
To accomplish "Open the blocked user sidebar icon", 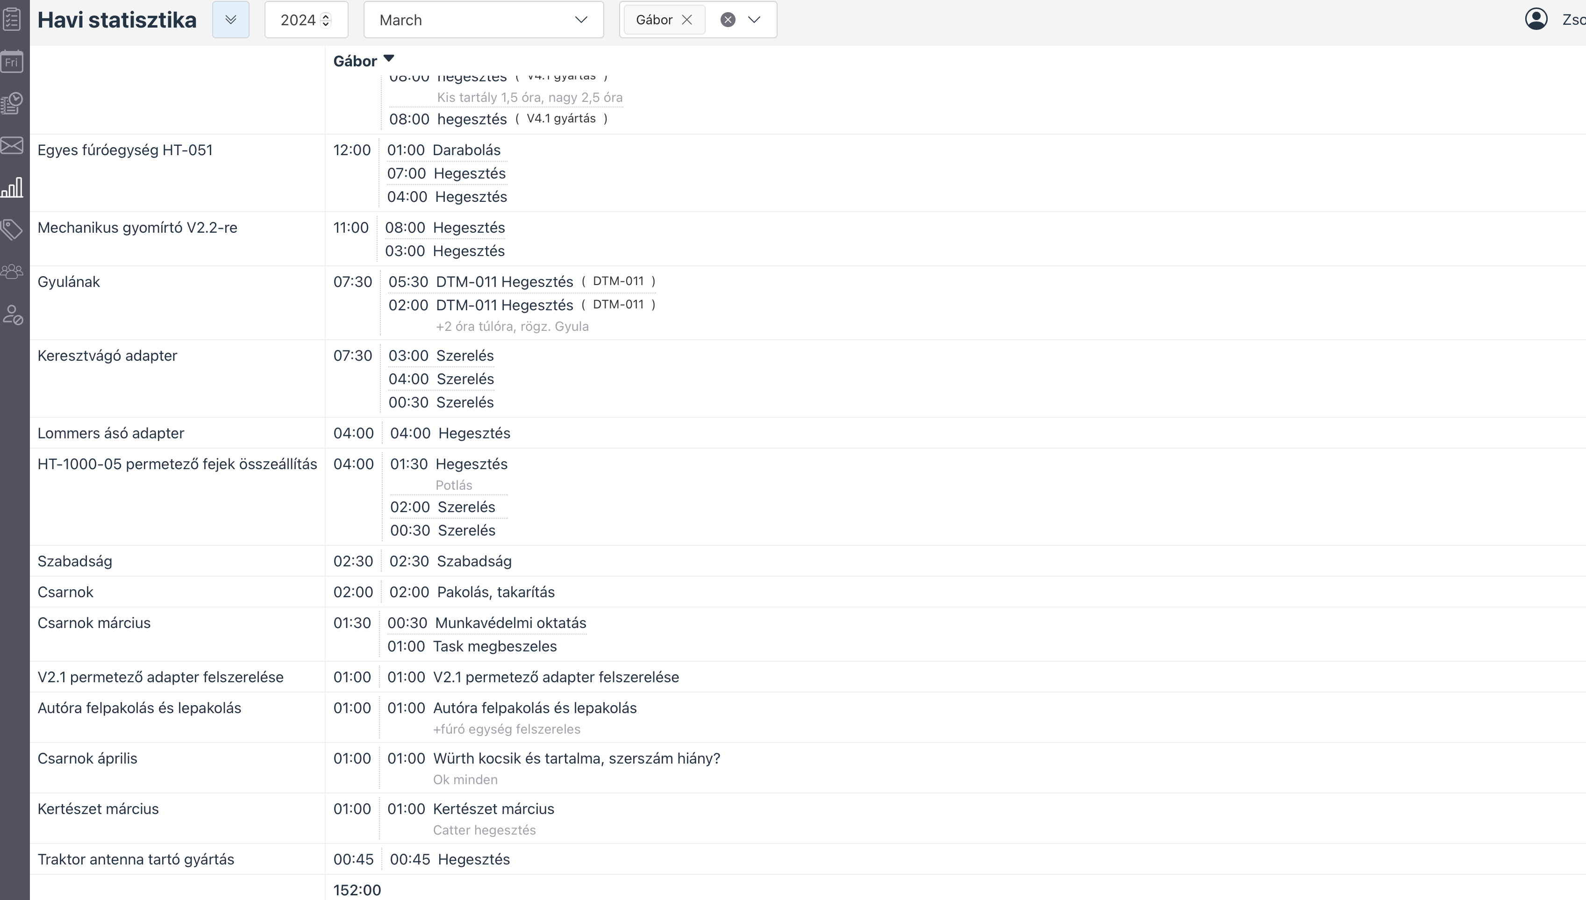I will [12, 314].
